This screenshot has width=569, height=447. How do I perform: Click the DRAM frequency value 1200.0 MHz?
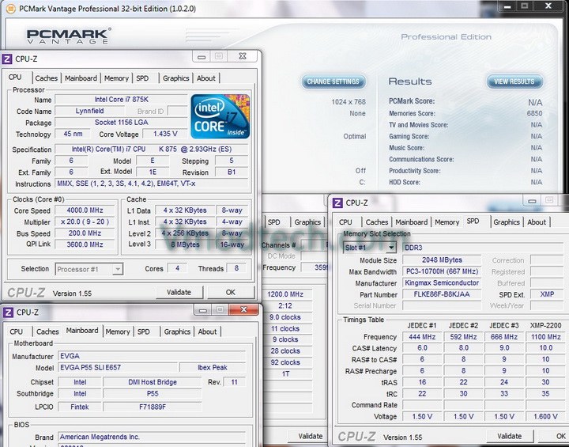point(285,294)
